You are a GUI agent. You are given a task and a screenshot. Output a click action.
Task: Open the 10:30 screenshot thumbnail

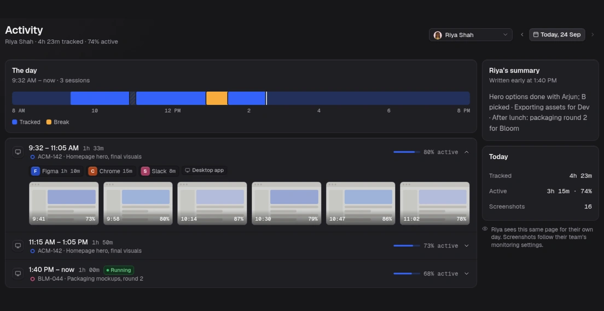287,204
